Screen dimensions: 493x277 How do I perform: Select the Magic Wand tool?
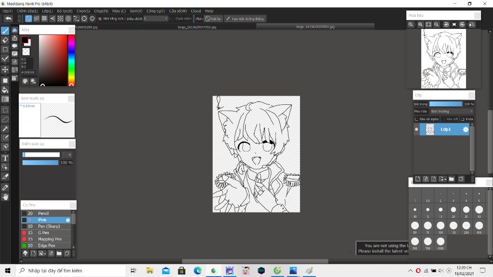pos(5,128)
